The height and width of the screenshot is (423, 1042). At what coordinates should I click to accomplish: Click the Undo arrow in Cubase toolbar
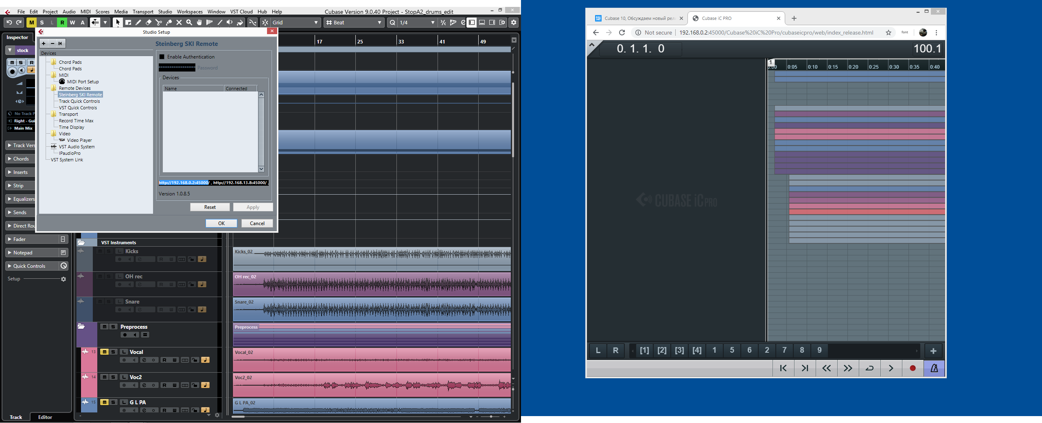click(9, 22)
